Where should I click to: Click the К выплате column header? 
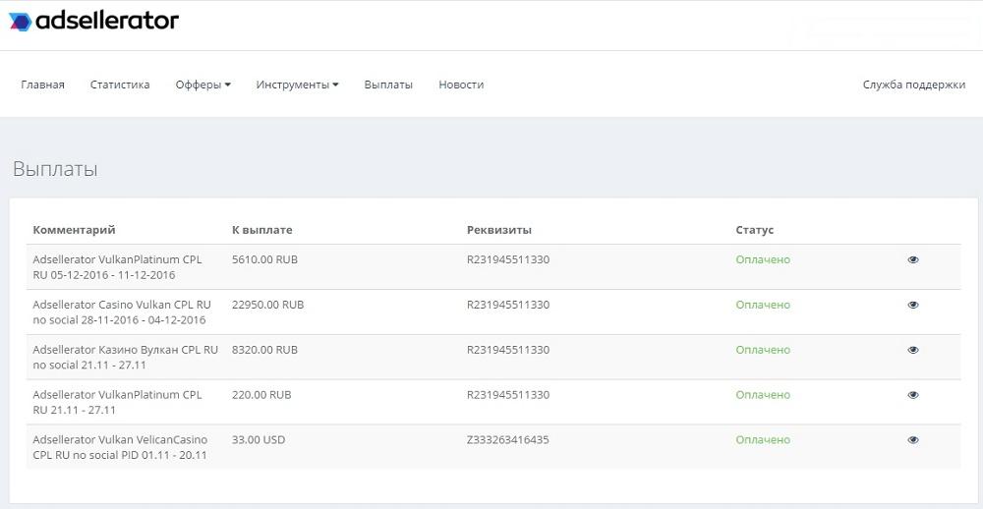(x=262, y=230)
